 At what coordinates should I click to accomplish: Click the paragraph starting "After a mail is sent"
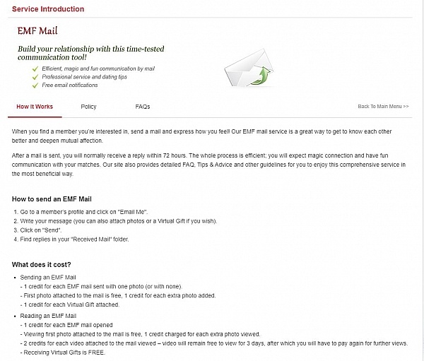pos(211,165)
